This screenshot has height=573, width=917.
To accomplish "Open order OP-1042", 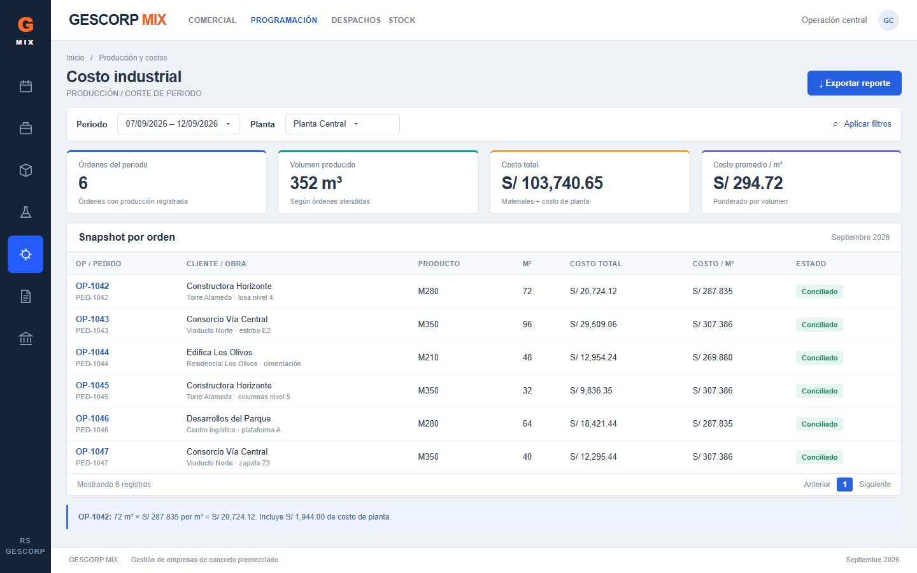I will point(92,286).
